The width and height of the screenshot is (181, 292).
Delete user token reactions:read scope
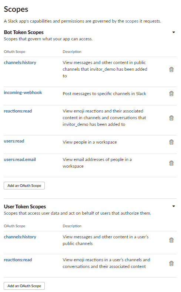coord(171,264)
